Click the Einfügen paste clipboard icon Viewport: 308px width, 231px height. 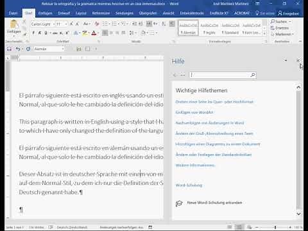(14, 24)
